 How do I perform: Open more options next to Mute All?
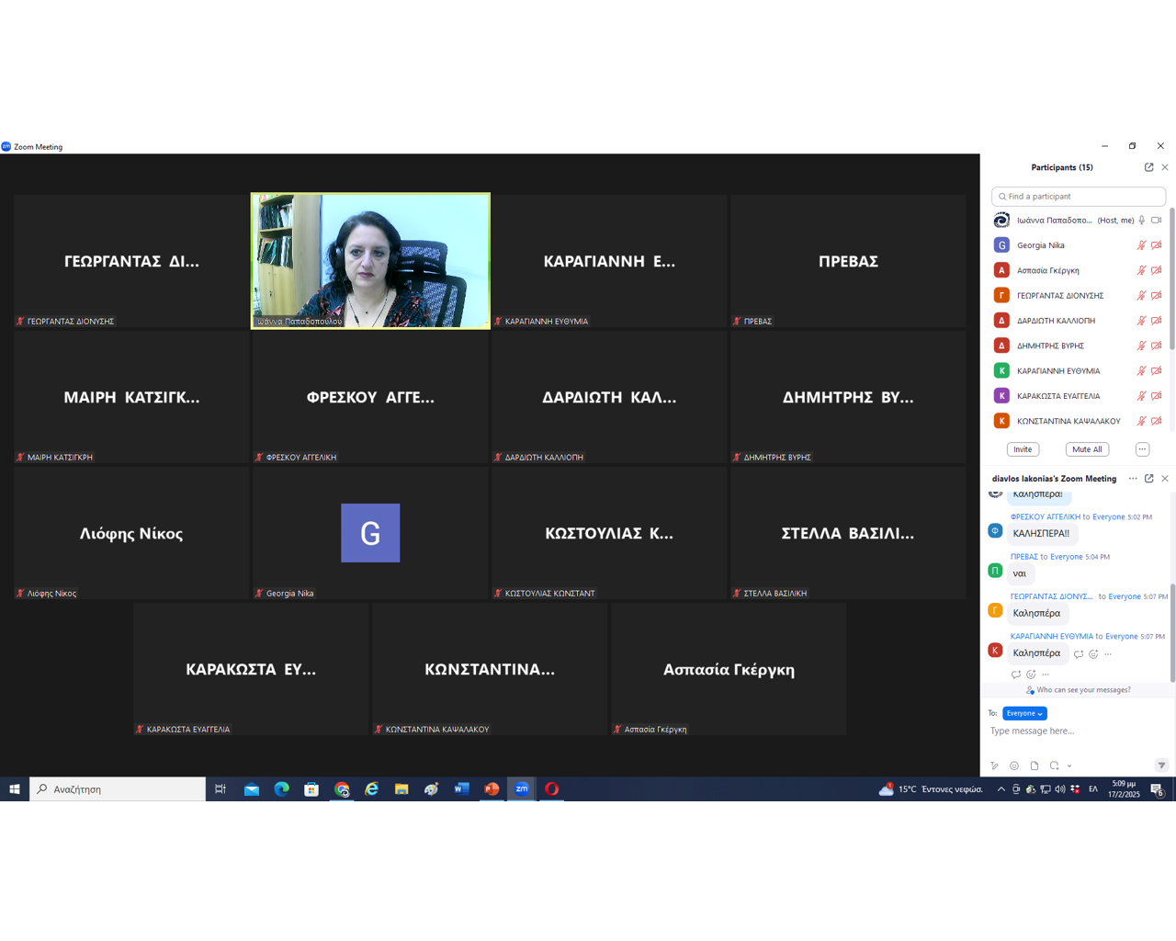click(1142, 449)
